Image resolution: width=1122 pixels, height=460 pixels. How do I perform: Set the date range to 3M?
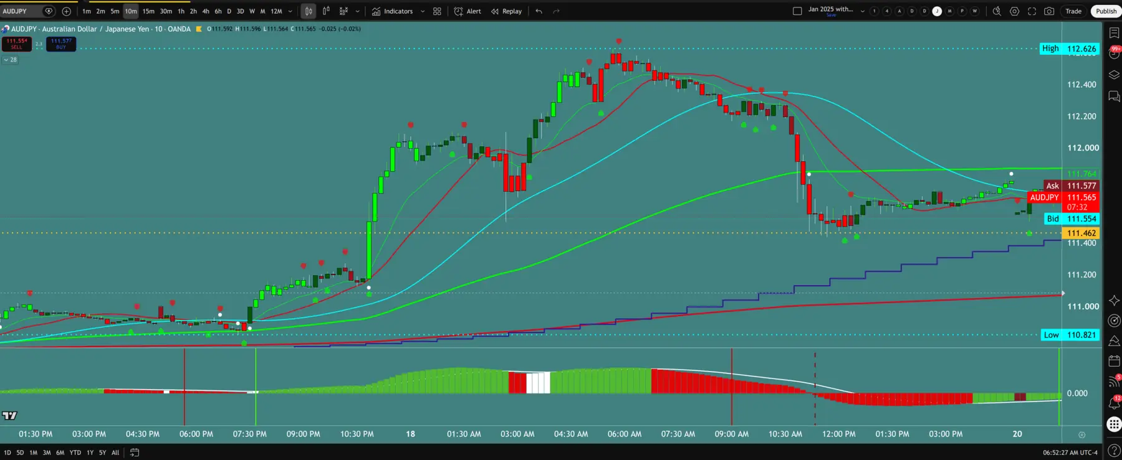pos(47,453)
